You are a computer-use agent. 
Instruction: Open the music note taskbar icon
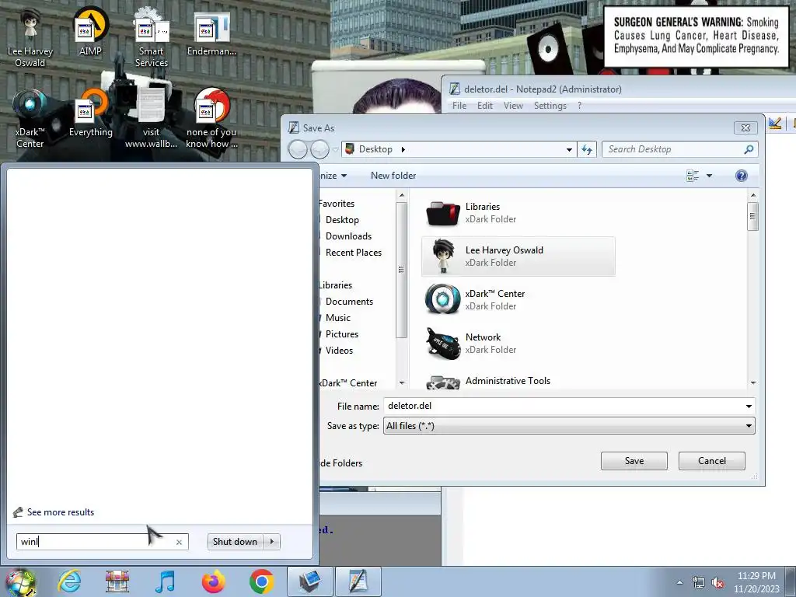(x=165, y=581)
